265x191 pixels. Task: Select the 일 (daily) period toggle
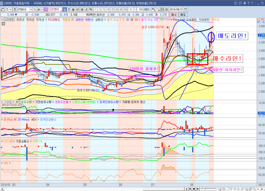(x=65, y=10)
